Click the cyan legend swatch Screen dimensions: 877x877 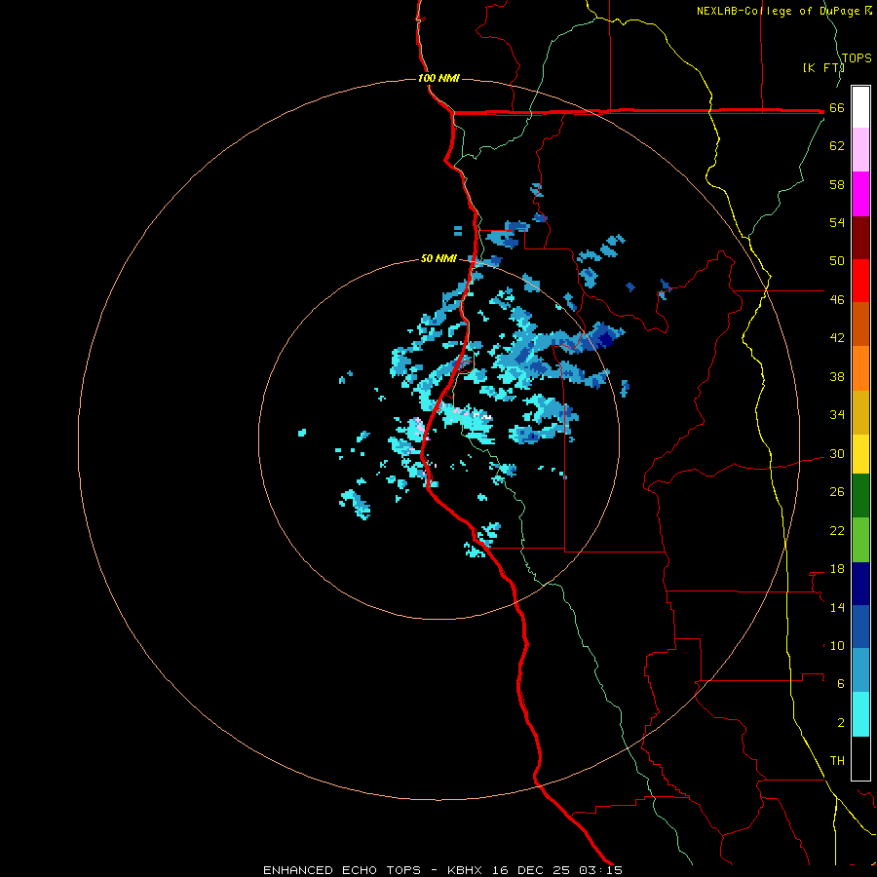[x=860, y=714]
